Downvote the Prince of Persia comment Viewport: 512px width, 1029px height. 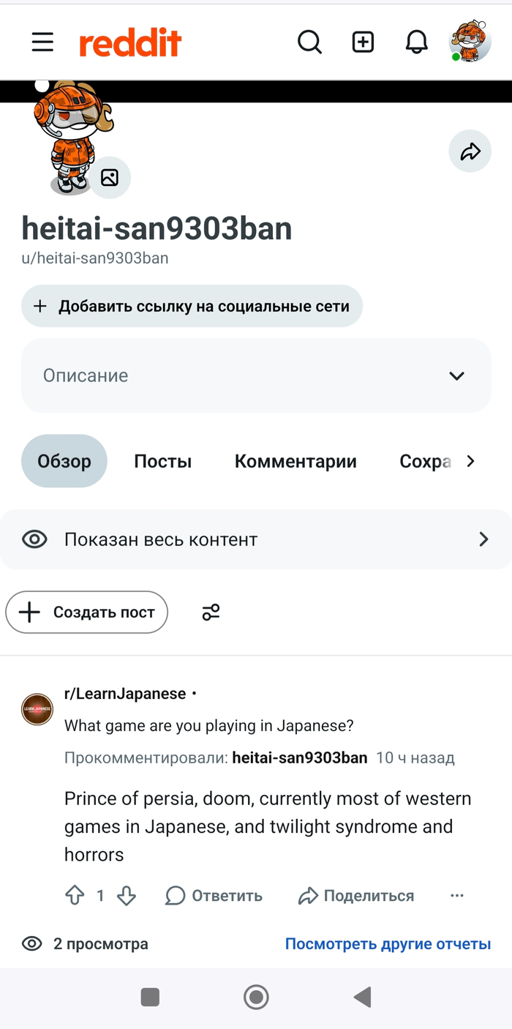tap(127, 895)
